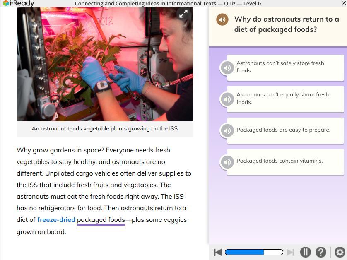
Task: Play audio for 'safely store fresh foods' answer
Action: click(227, 67)
